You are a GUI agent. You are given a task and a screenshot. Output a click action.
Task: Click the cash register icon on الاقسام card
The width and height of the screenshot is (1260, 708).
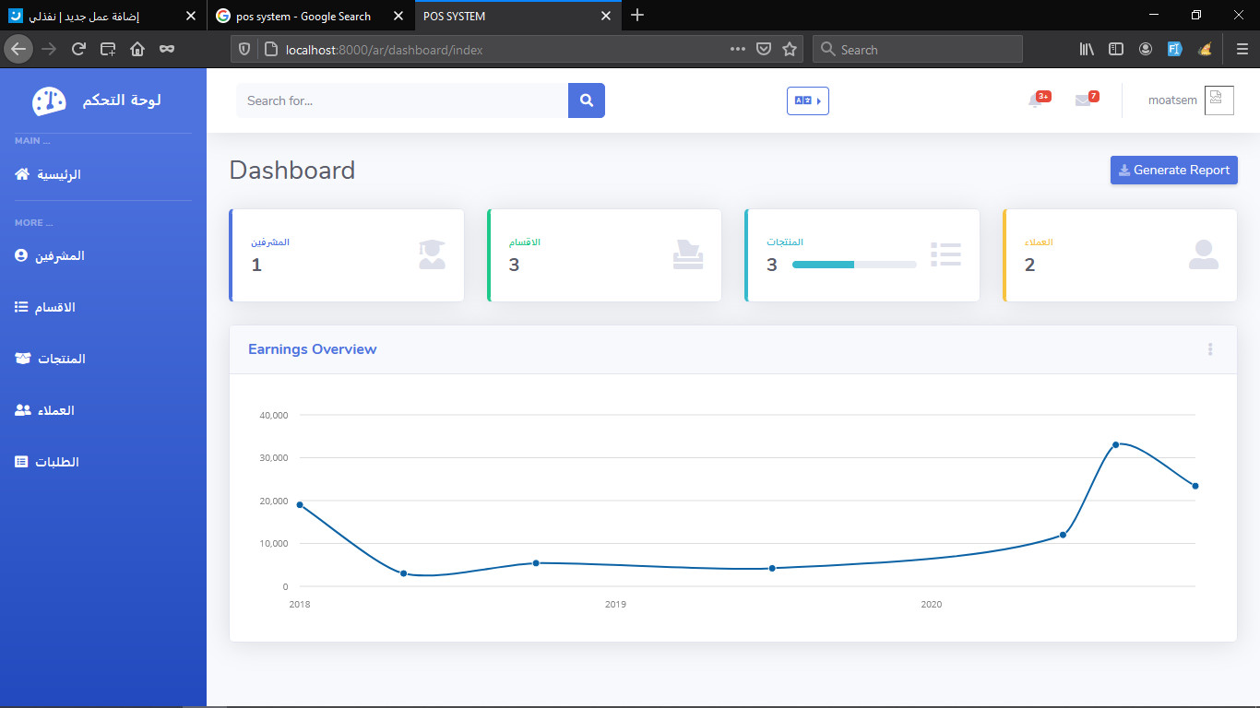pyautogui.click(x=688, y=254)
